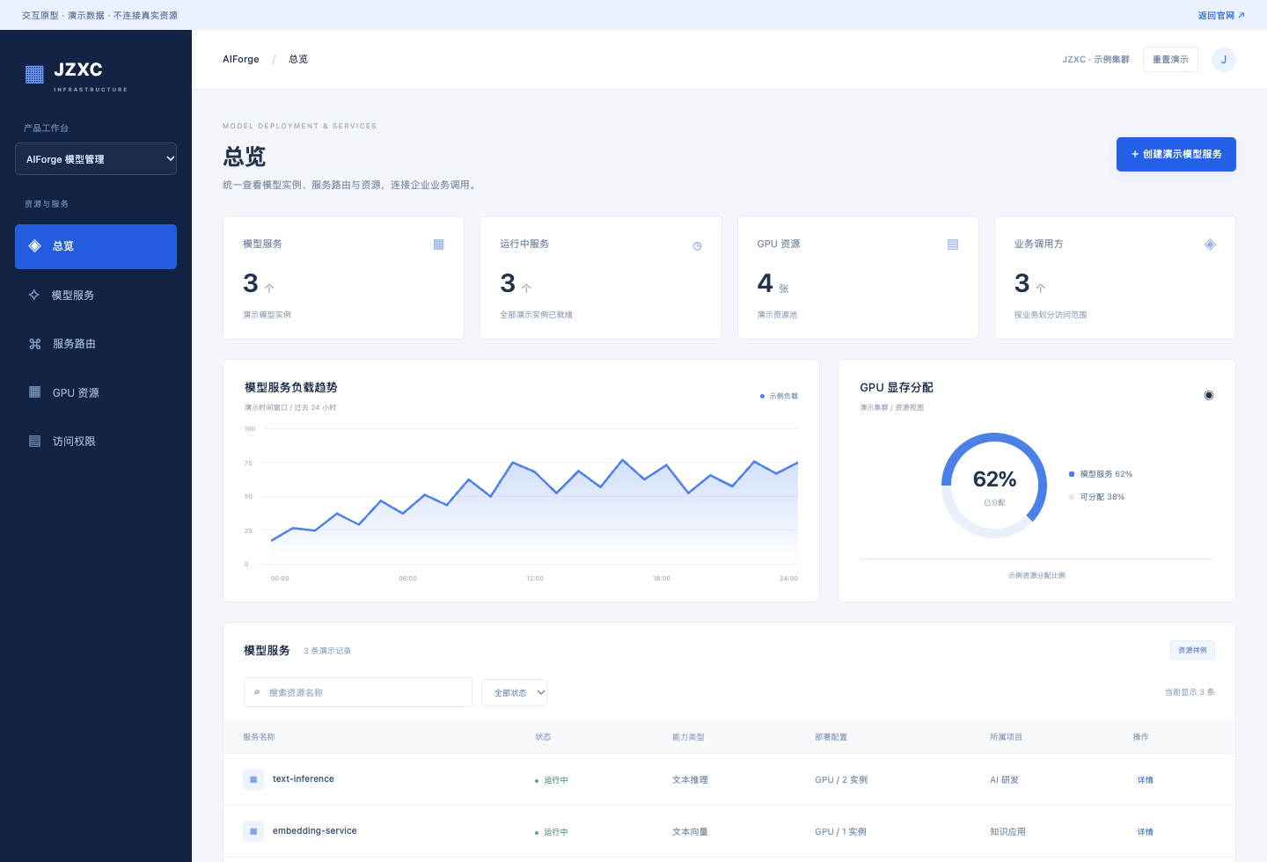The height and width of the screenshot is (862, 1267).
Task: Click the 创建演示模型服务 button
Action: (1176, 155)
